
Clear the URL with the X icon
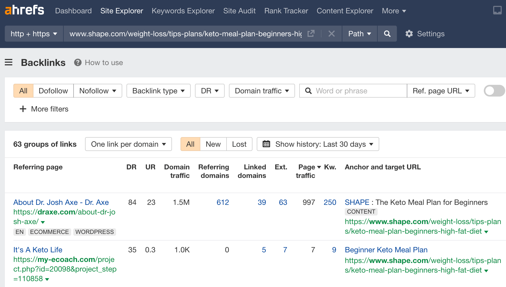tap(332, 34)
